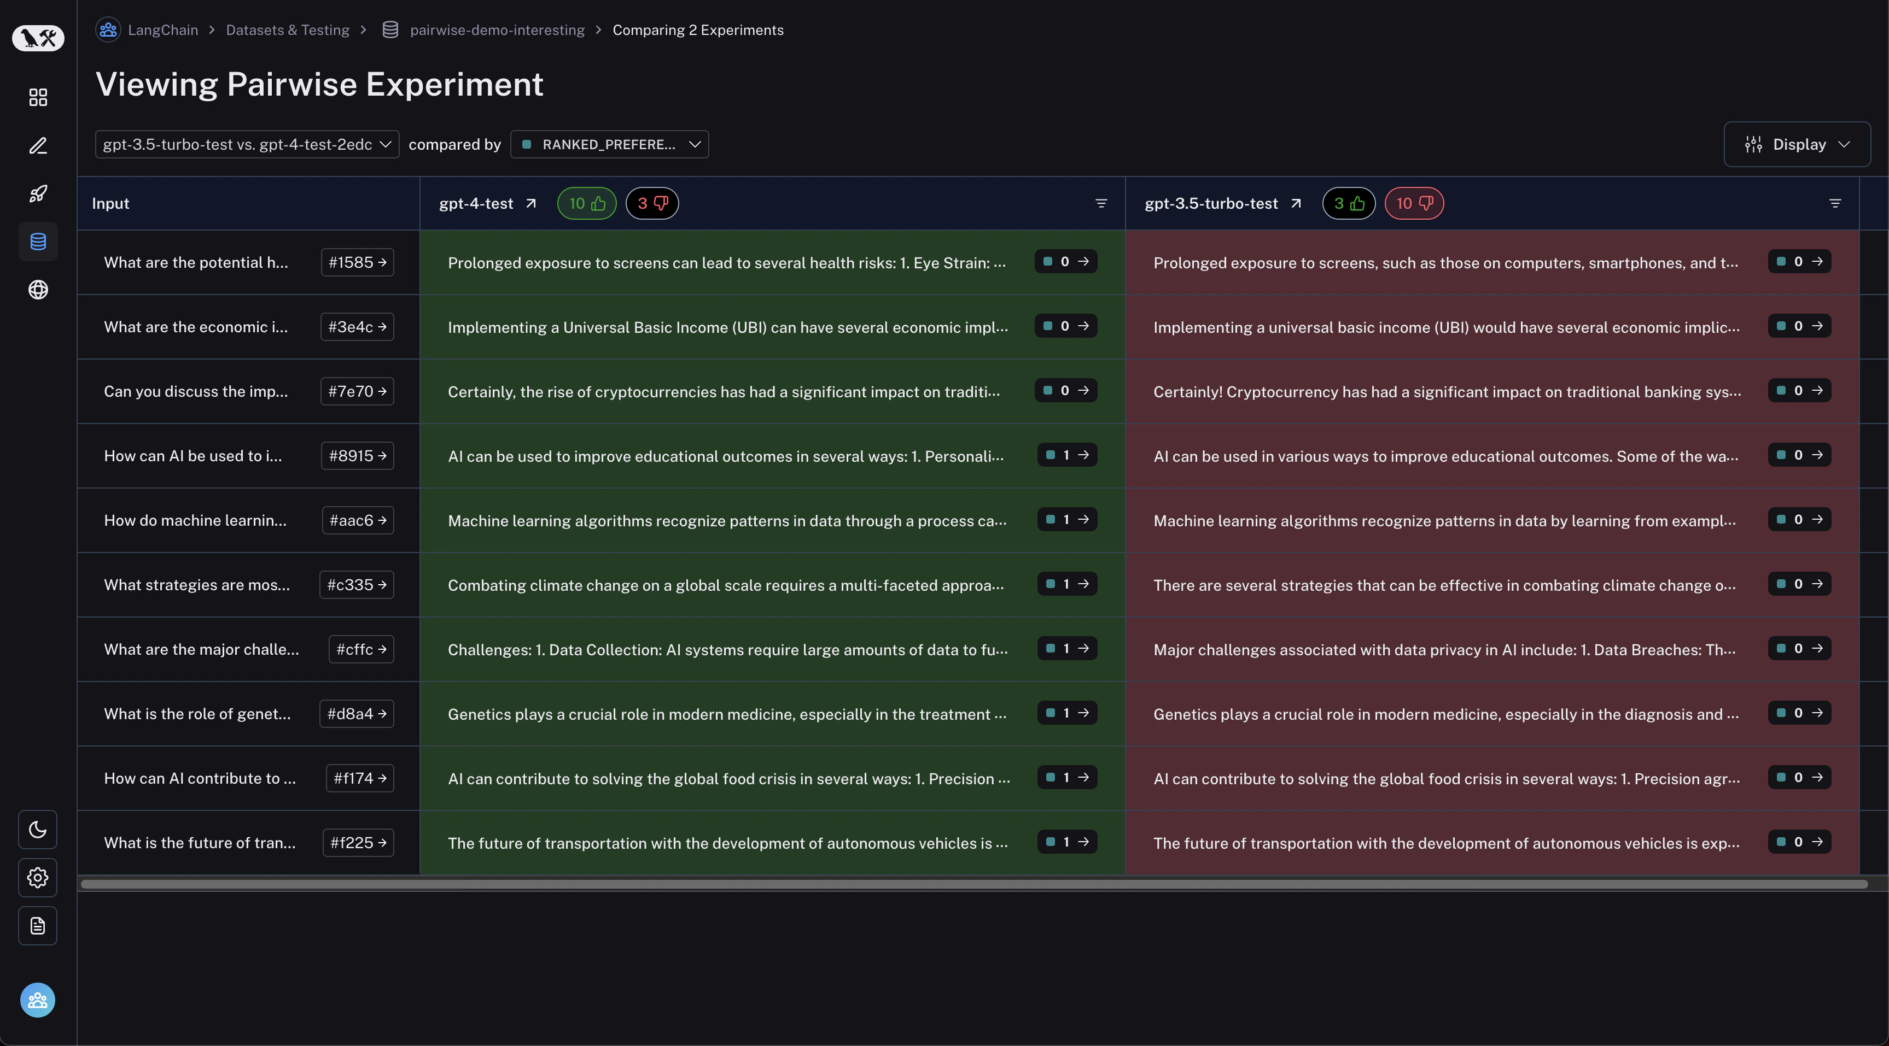Viewport: 1889px width, 1046px height.
Task: Open the rocket deployments icon
Action: [x=38, y=193]
